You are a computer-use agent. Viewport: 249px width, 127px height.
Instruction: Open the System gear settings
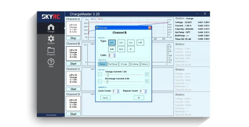[51, 40]
